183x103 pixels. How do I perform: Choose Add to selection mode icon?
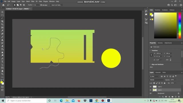click(x=18, y=5)
